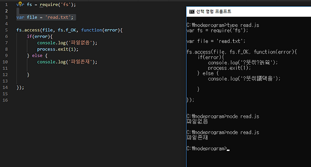311x167 pixels.
Task: Click the '파일존재' string in the editor
Action: pyautogui.click(x=80, y=62)
